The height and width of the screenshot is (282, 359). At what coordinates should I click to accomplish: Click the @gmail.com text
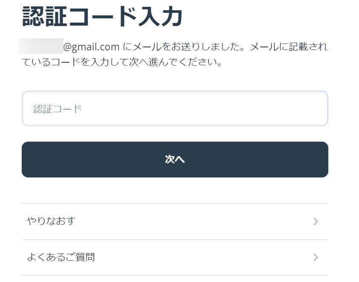91,46
